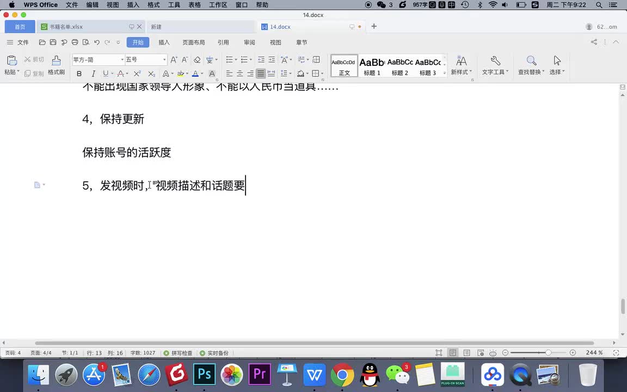The width and height of the screenshot is (627, 392).
Task: Open the Text Tools (文字工具) wrench
Action: 495,65
